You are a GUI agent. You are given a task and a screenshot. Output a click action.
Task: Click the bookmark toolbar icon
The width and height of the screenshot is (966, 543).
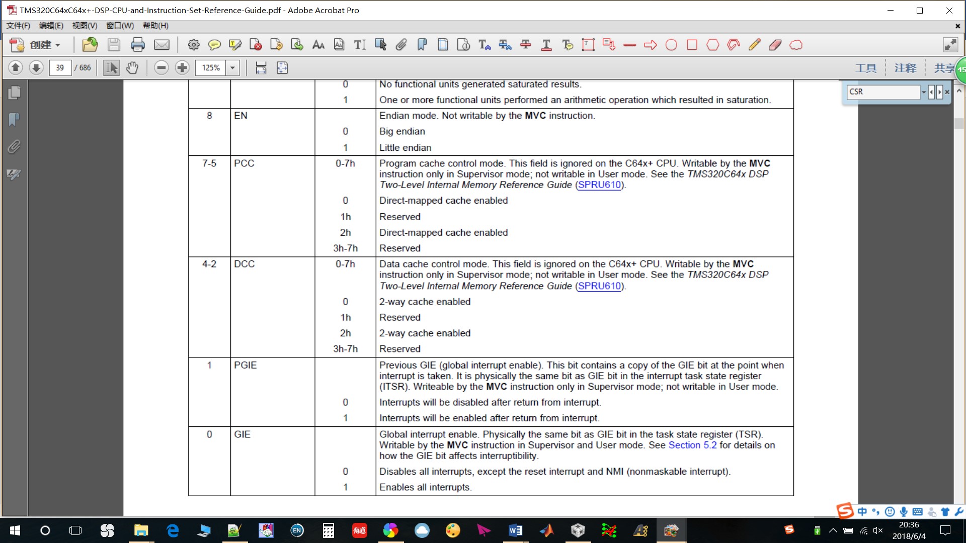pos(422,45)
